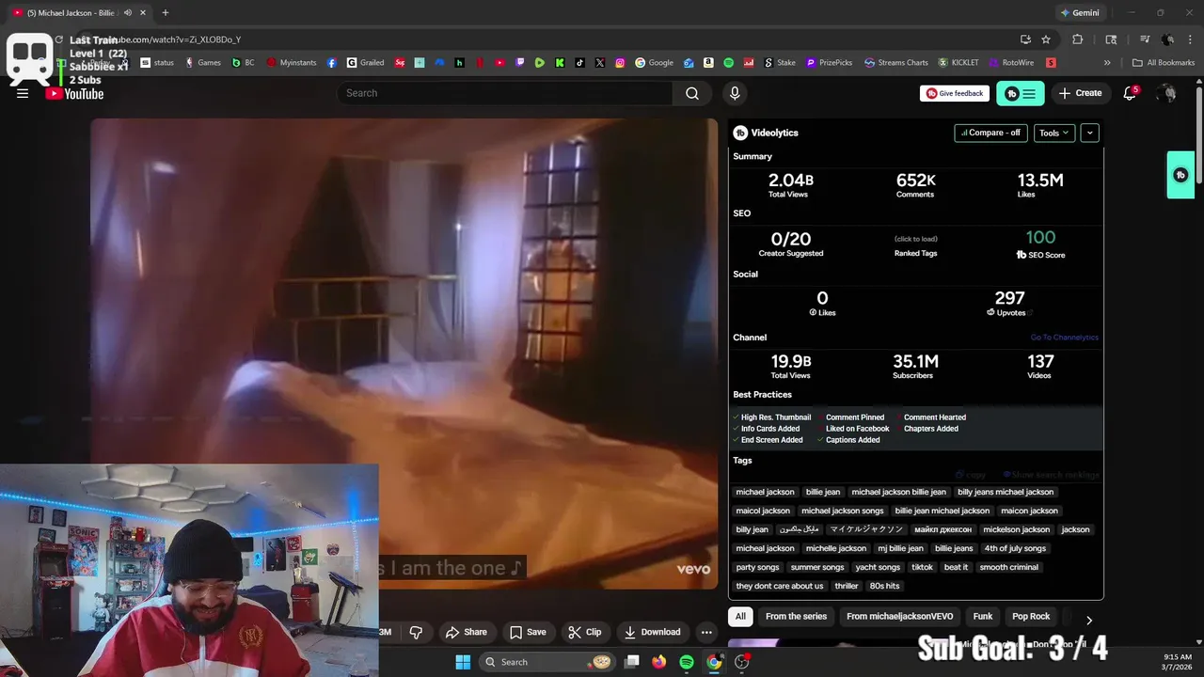Open the Windows Start menu
The height and width of the screenshot is (677, 1204).
[463, 662]
